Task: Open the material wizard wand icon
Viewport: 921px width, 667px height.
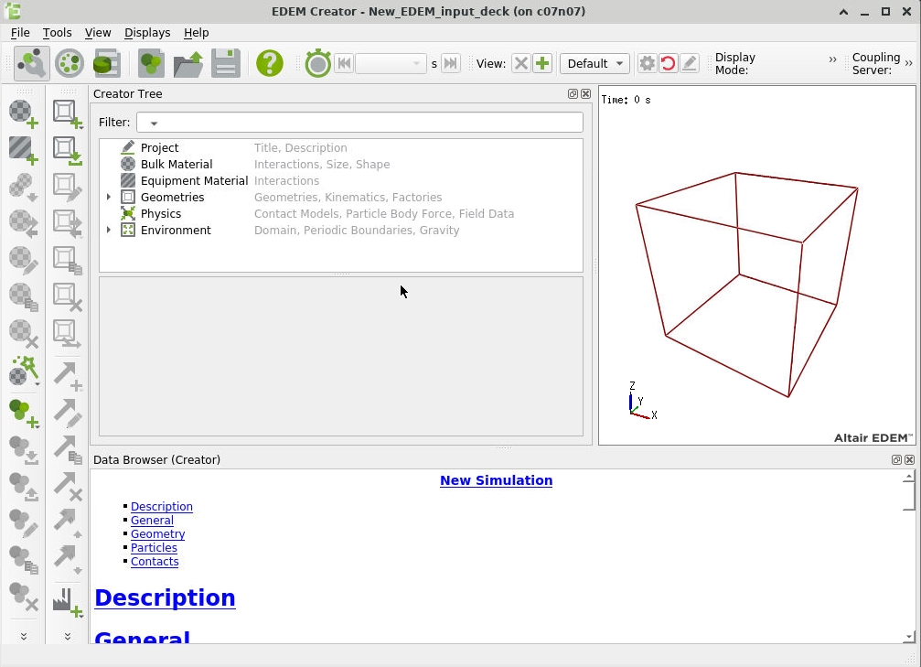Action: (24, 371)
